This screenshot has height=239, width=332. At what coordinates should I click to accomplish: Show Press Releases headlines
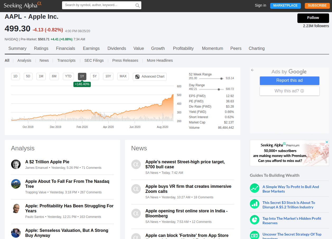[x=125, y=60]
